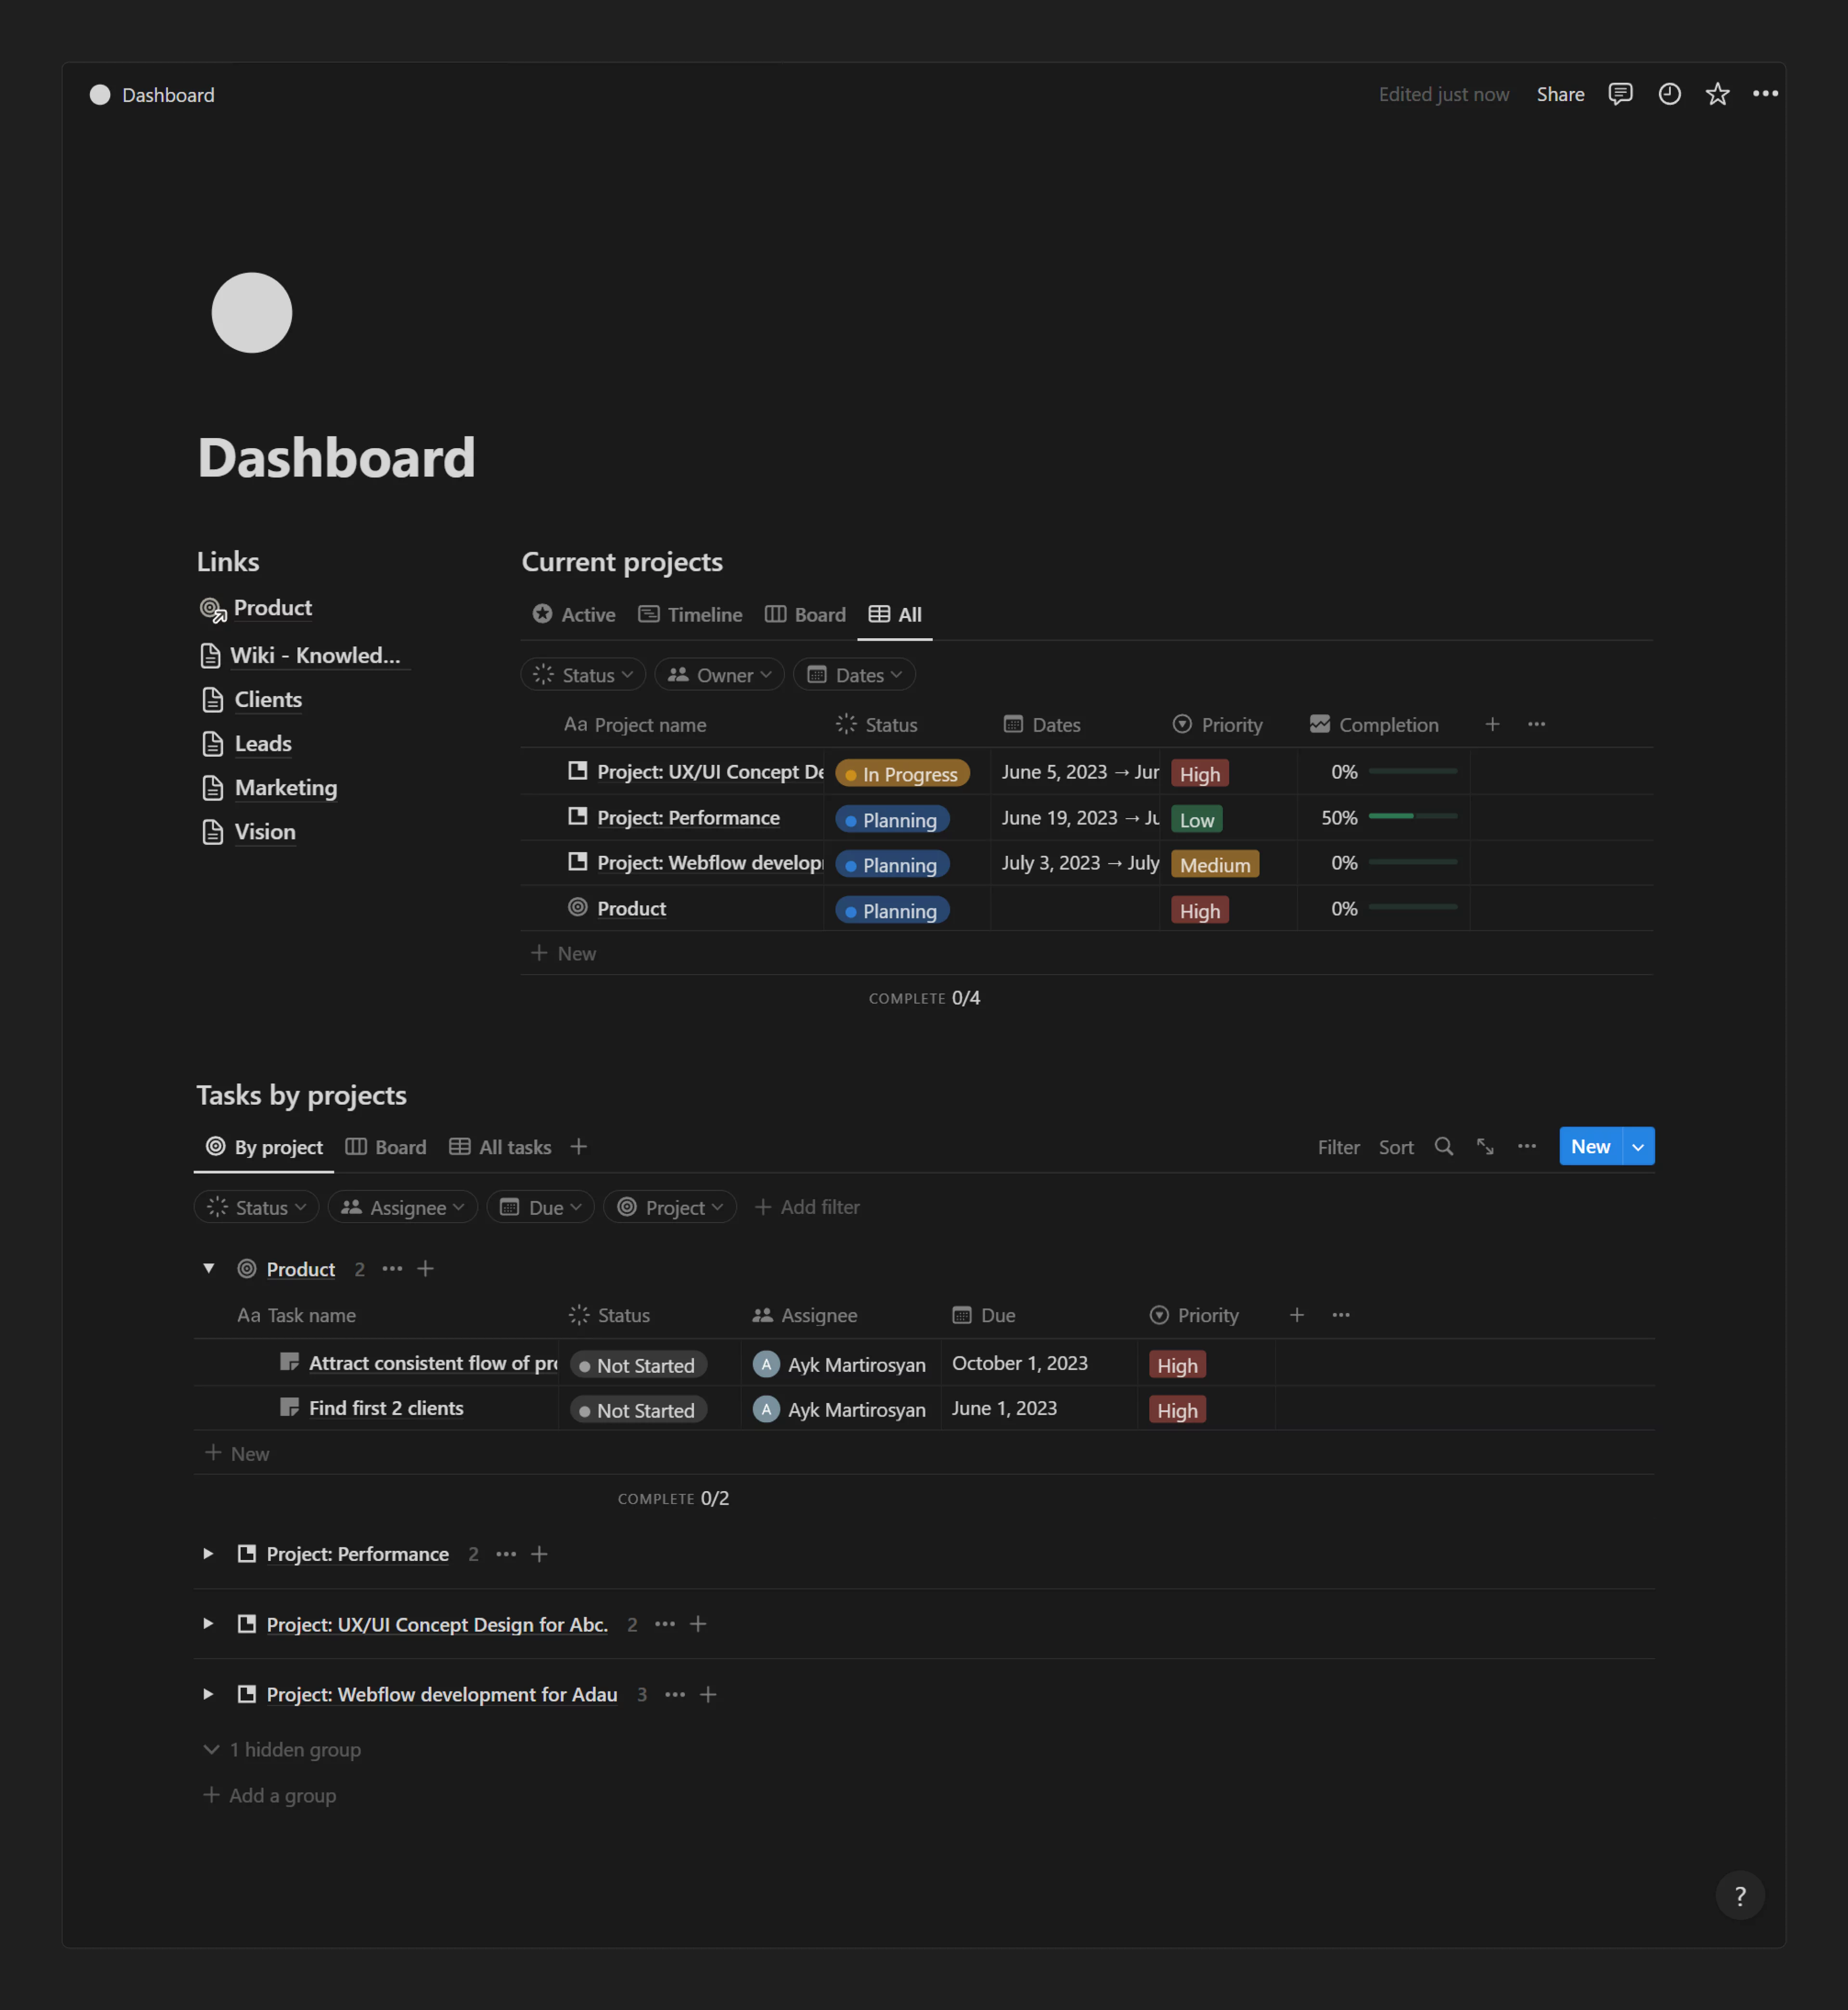
Task: View page edit history (clock icon)
Action: point(1669,94)
